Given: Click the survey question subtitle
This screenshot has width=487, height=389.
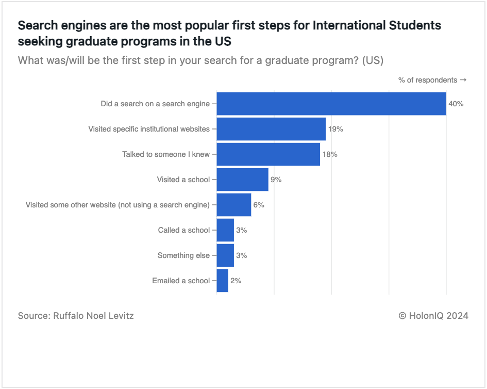Looking at the screenshot, I should point(200,60).
